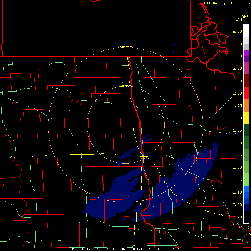
Task: Select the yellow legend swatch near 1.50
Action: click(246, 118)
